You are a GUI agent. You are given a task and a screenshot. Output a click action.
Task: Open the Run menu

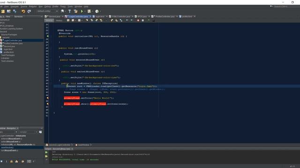pyautogui.click(x=41, y=7)
